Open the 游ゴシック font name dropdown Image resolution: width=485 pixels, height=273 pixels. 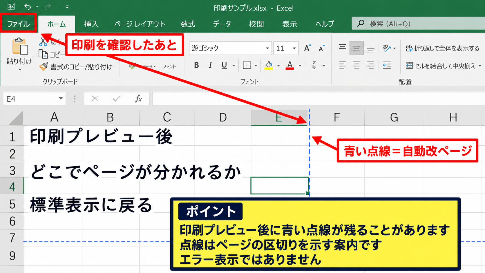pos(267,48)
